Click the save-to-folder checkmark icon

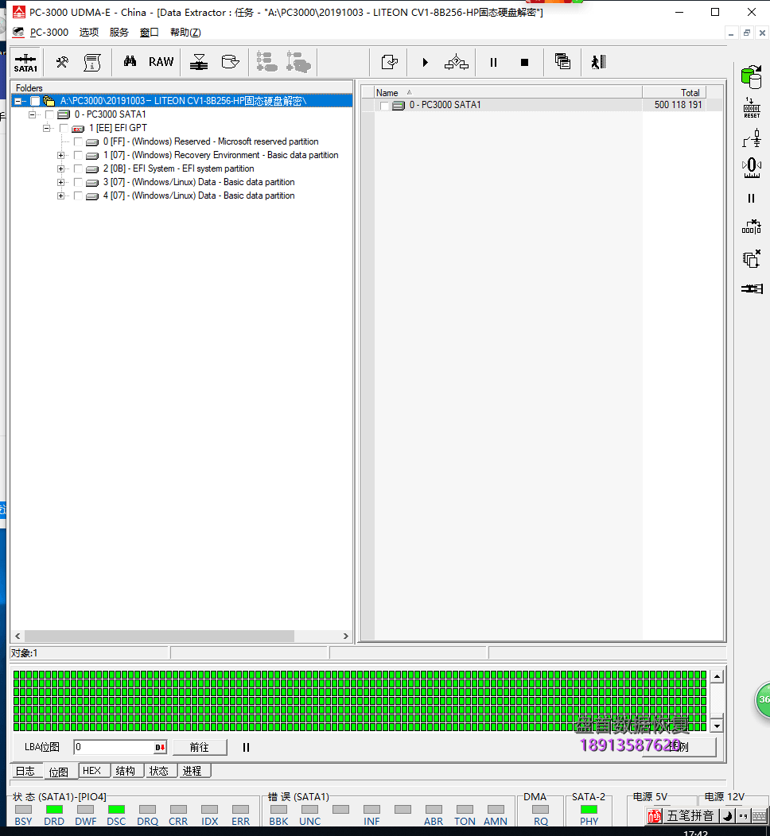pyautogui.click(x=390, y=62)
